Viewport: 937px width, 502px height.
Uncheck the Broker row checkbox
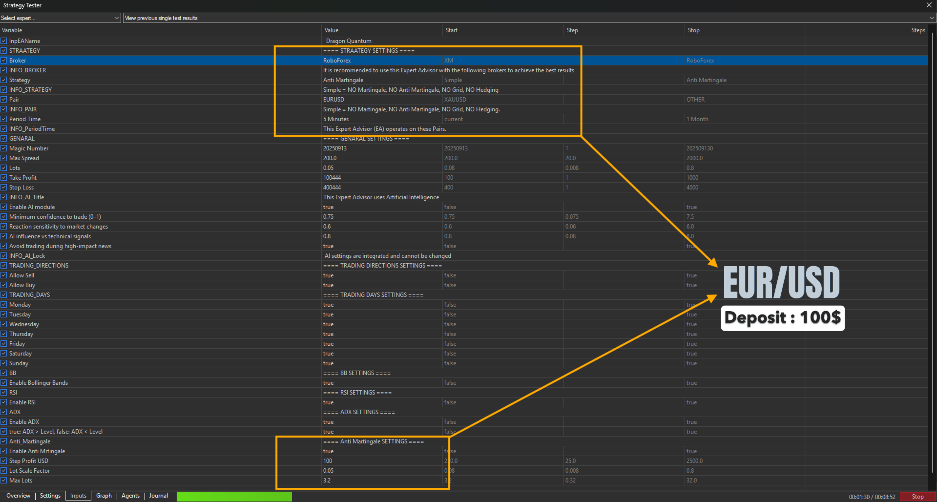click(4, 61)
